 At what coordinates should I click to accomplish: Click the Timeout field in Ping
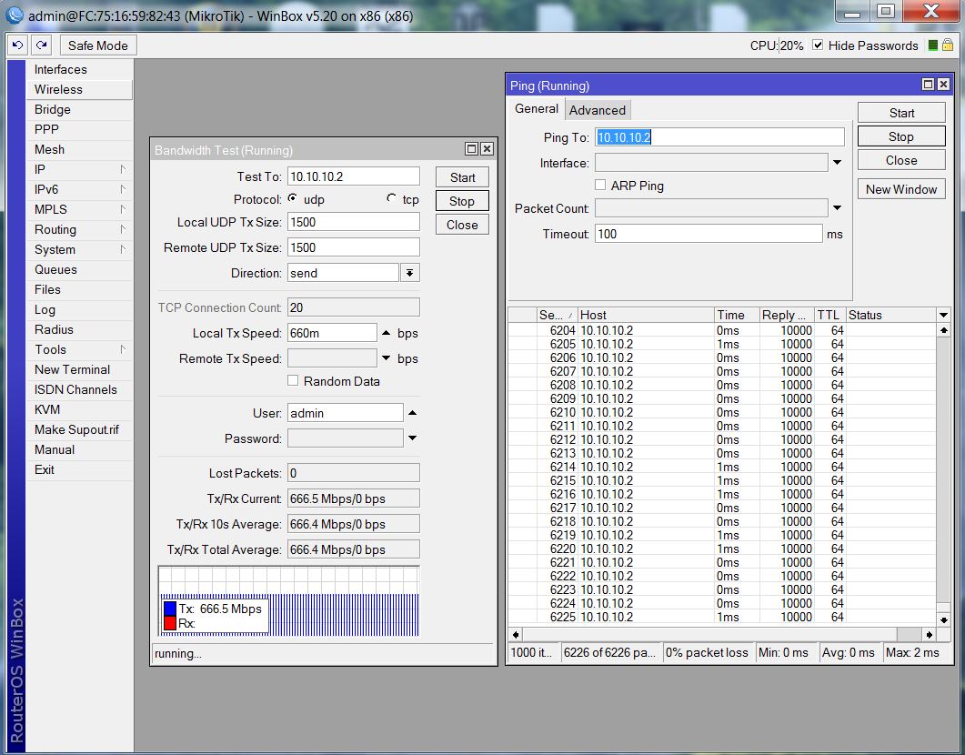[x=709, y=234]
